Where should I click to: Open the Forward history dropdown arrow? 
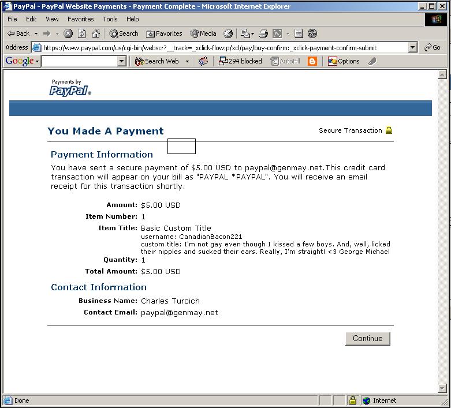[x=58, y=34]
